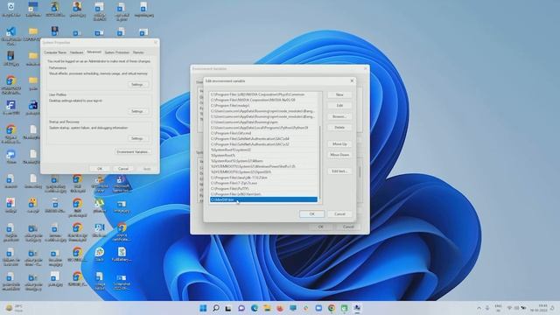Screen dimensions: 560x315
Task: Click the Browse... button
Action: pos(339,116)
